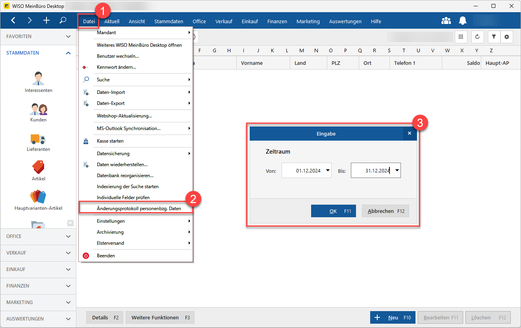Open list settings gear icon

(506, 37)
